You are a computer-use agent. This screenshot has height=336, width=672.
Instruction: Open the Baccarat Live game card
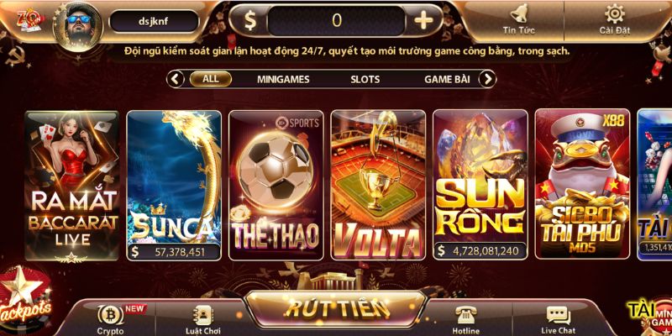72,186
